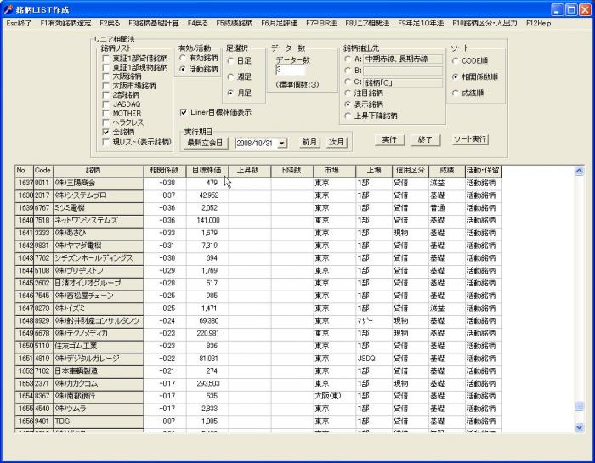Click the 次月 button

point(337,142)
